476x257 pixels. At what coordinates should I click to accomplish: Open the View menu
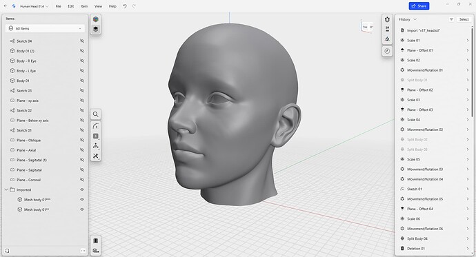point(98,6)
